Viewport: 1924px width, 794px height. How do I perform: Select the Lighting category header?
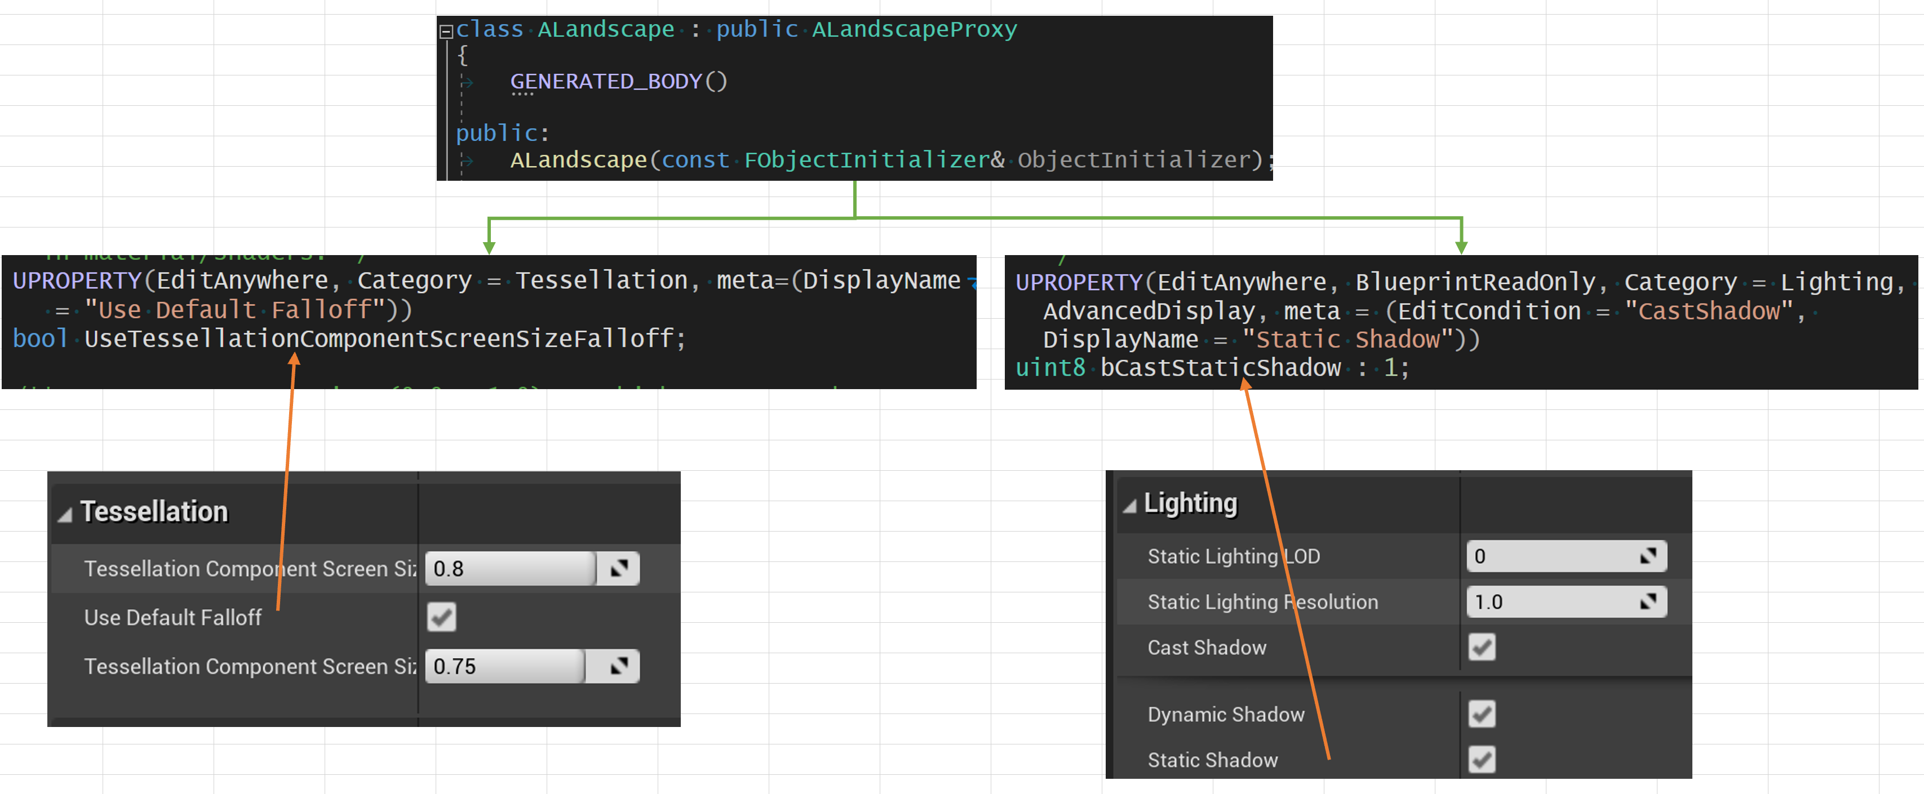pyautogui.click(x=1190, y=504)
